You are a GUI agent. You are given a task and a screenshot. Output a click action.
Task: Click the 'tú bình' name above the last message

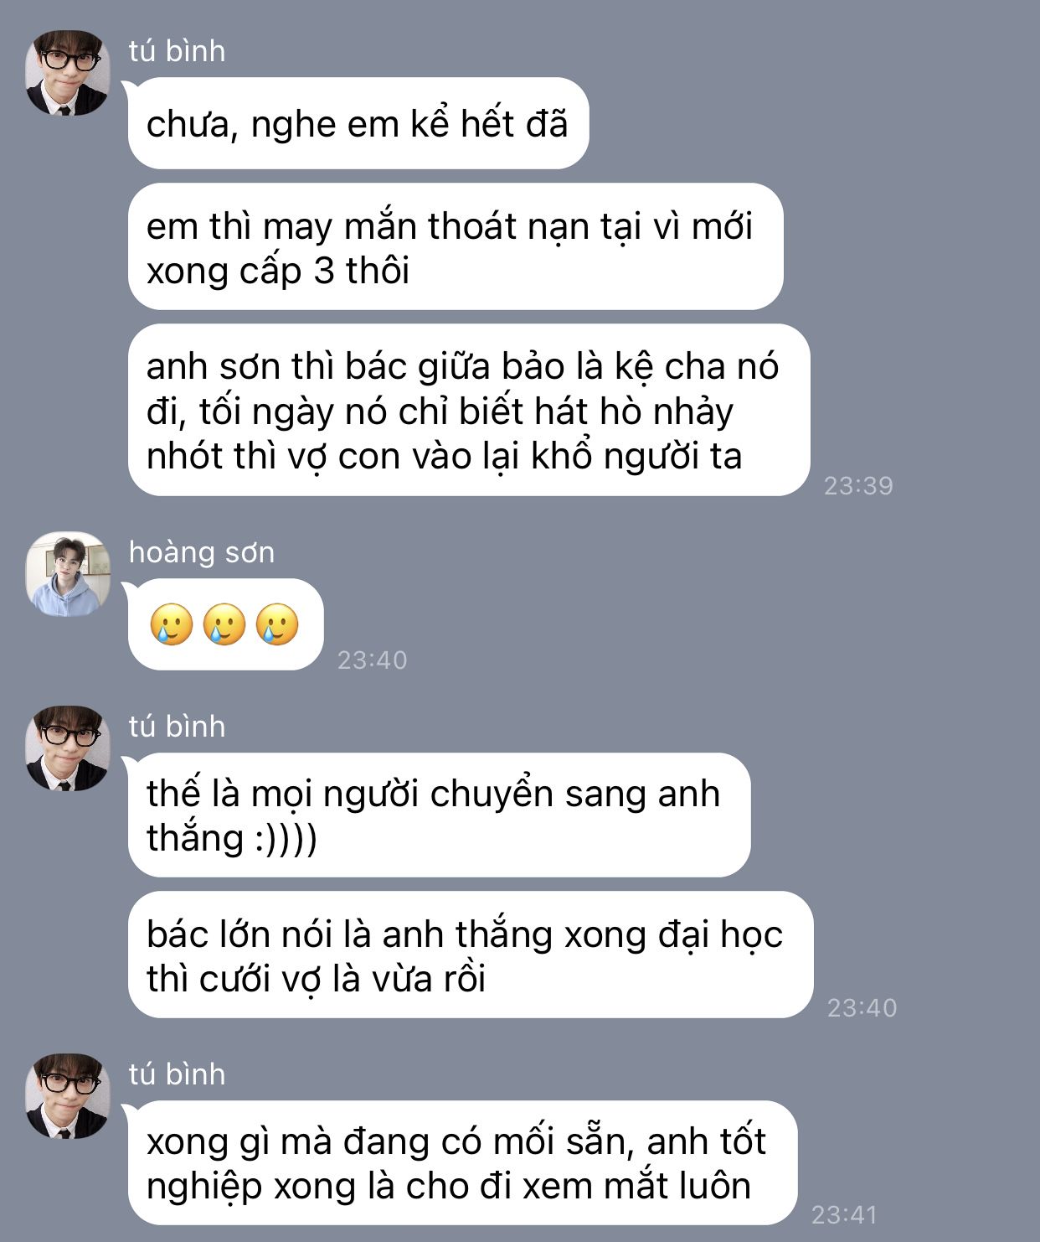[177, 1074]
